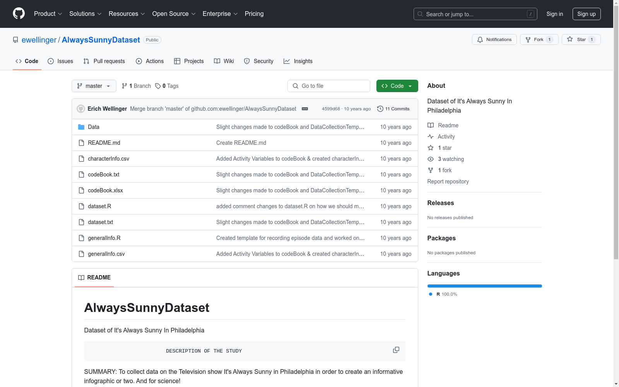Open the codeBook.xlsx file
The image size is (619, 387).
click(x=105, y=190)
